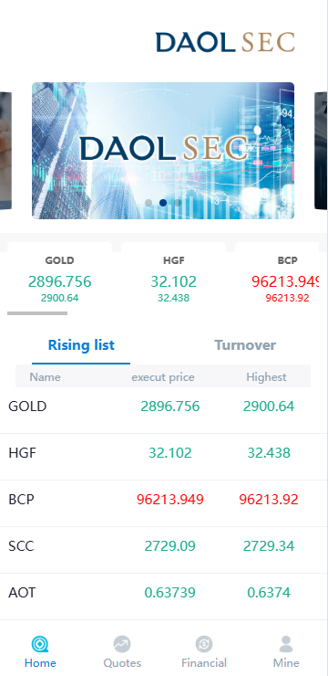Select the second carousel indicator dot
Screen dimensions: 328x676
point(163,203)
